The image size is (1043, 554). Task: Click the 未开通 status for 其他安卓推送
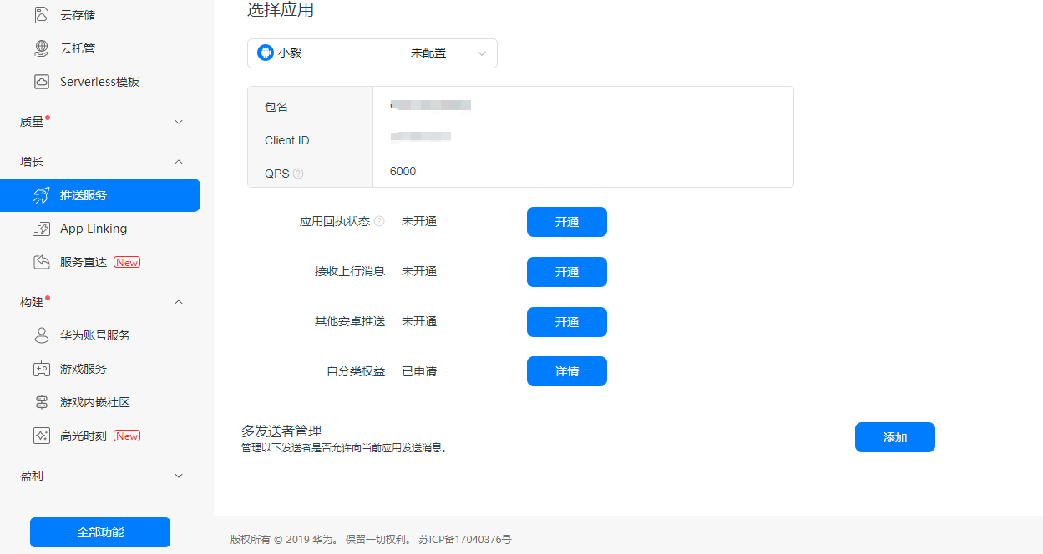pyautogui.click(x=419, y=321)
